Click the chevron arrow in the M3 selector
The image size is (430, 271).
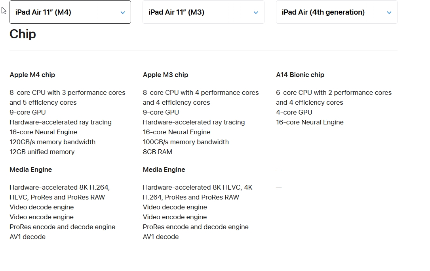pos(256,13)
